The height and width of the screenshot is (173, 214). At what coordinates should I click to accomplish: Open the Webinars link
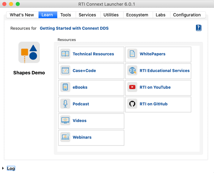tap(82, 137)
